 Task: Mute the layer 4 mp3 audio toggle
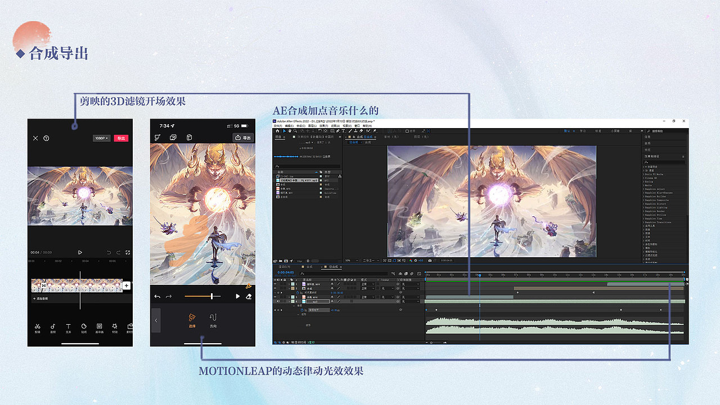(278, 302)
